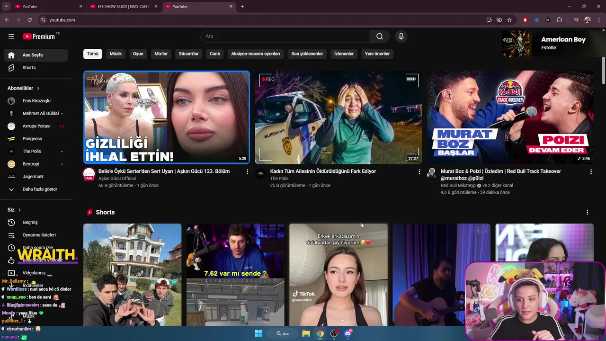The height and width of the screenshot is (341, 606).
Task: Open Windows taskbar Ara search
Action: tap(283, 333)
